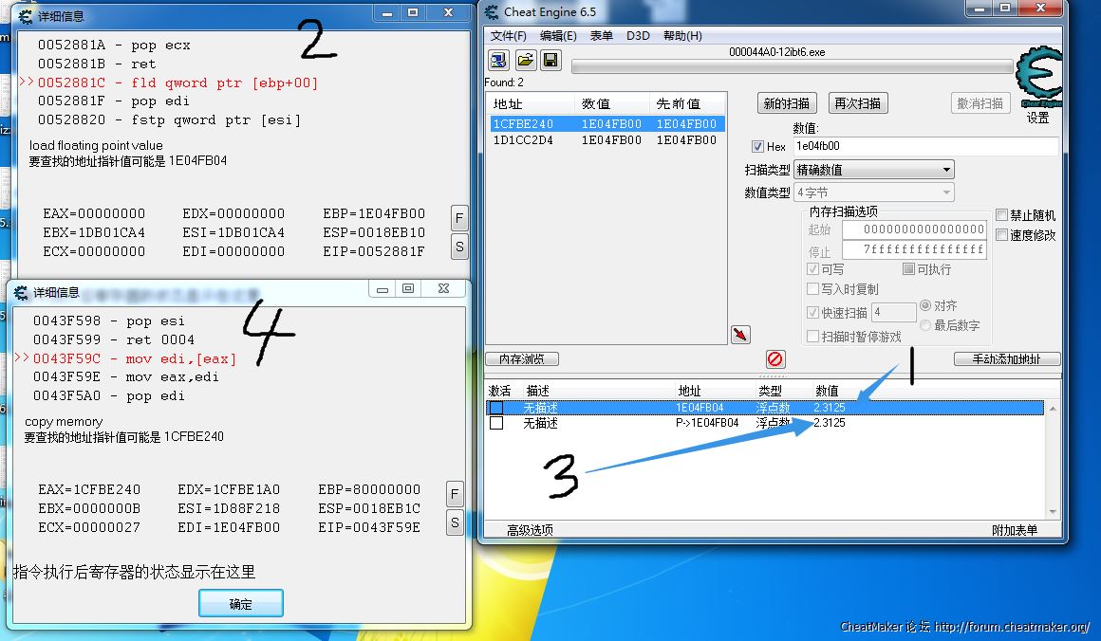Click the F button in top details window
Viewport: 1101px width, 641px height.
[459, 217]
